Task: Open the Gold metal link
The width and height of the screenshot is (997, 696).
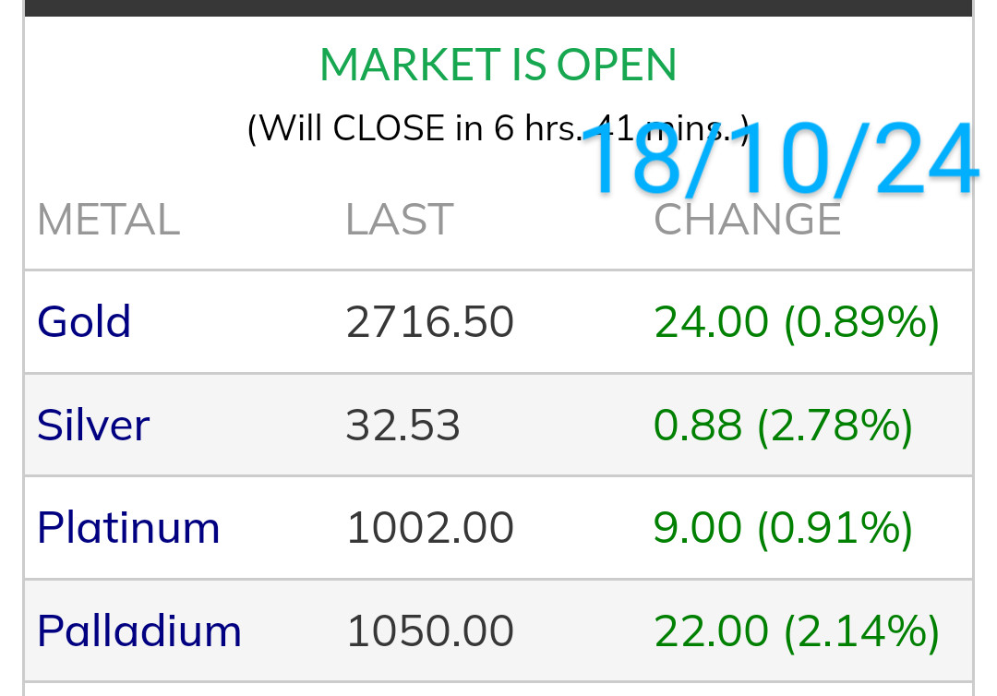Action: tap(84, 322)
